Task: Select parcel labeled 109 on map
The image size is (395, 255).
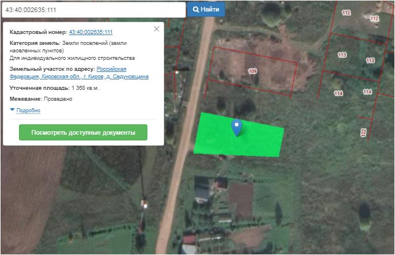Action: [x=252, y=71]
